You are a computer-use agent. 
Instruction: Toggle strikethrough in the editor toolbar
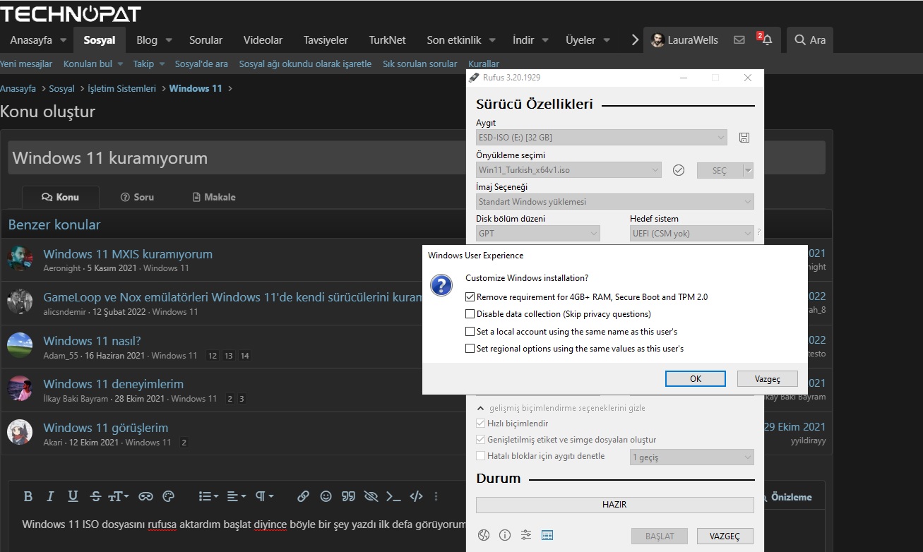(x=95, y=496)
